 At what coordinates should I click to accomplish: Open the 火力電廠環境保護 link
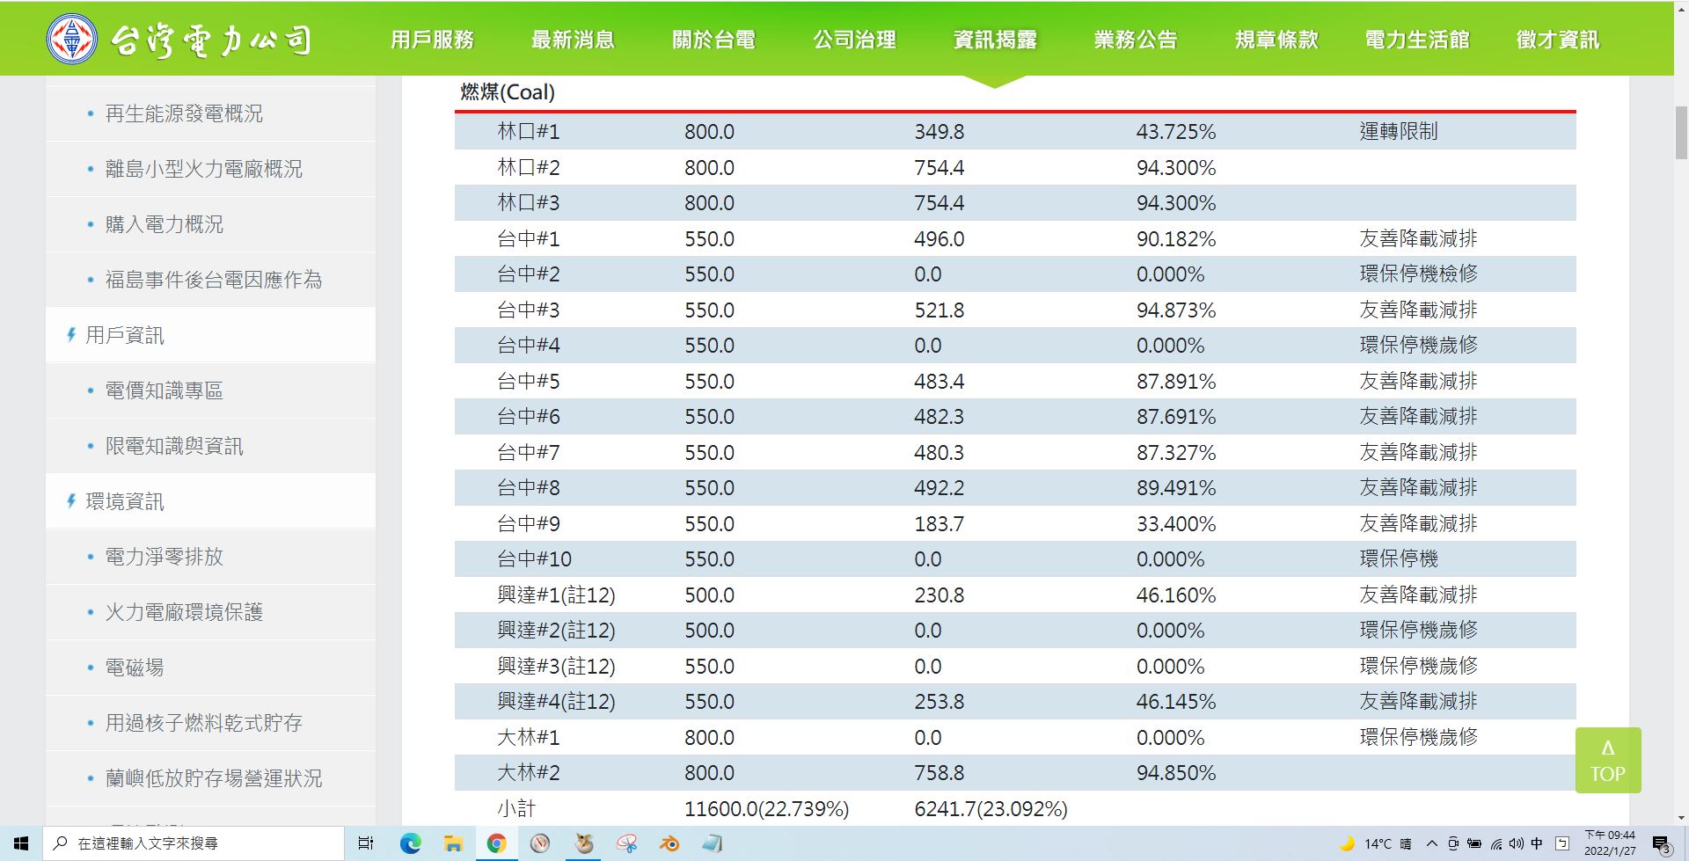coord(184,612)
